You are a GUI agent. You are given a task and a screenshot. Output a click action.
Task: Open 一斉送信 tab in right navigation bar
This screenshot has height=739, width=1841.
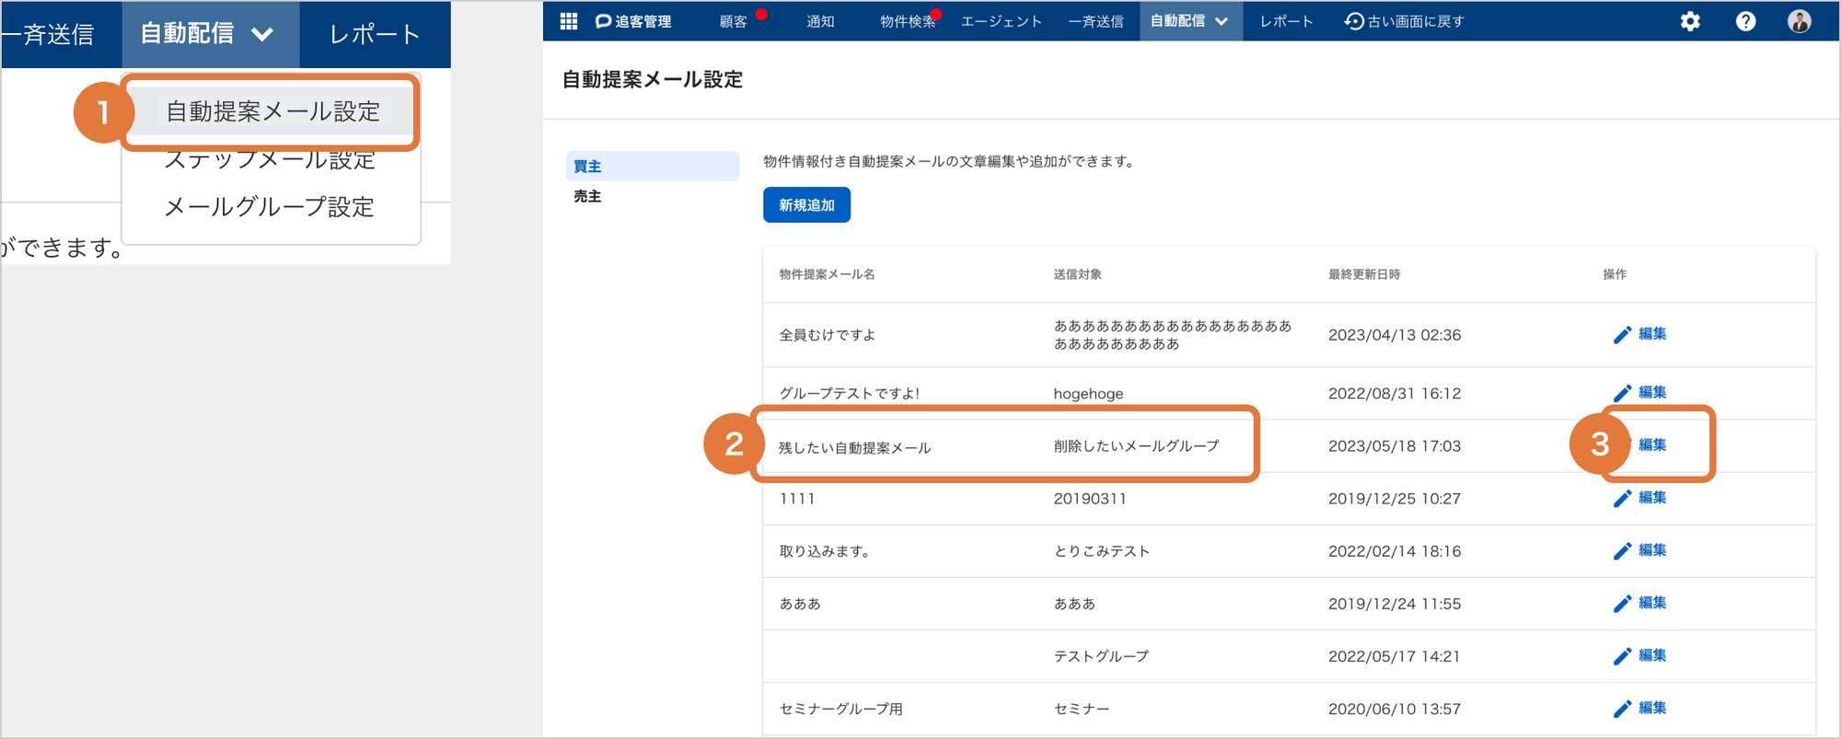coord(1095,21)
